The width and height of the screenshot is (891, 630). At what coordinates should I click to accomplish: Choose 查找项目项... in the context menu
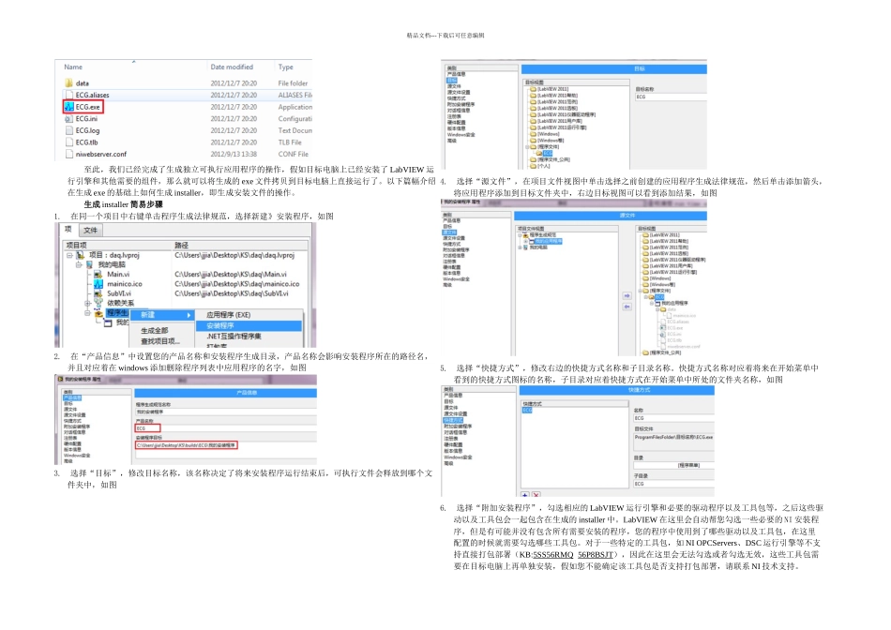click(x=162, y=341)
